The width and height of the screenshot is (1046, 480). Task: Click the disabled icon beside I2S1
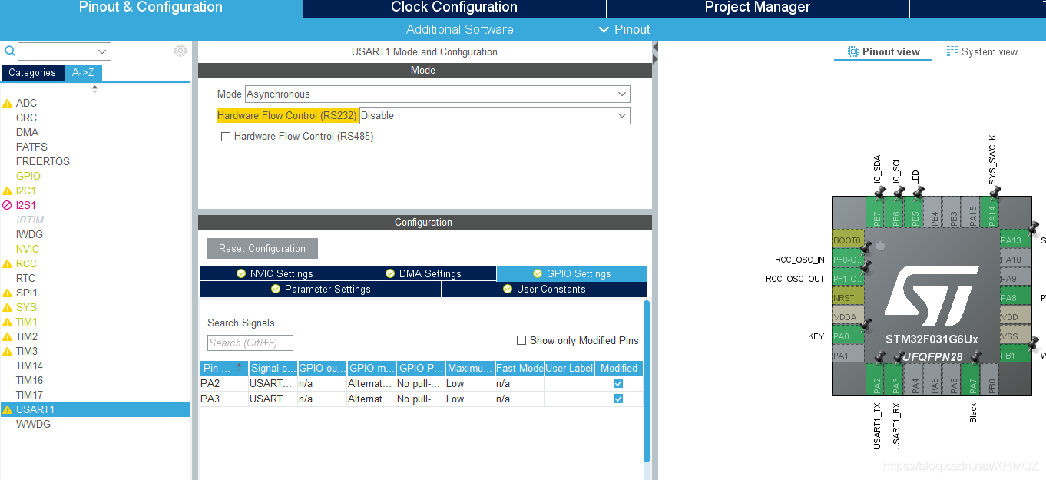pyautogui.click(x=8, y=205)
